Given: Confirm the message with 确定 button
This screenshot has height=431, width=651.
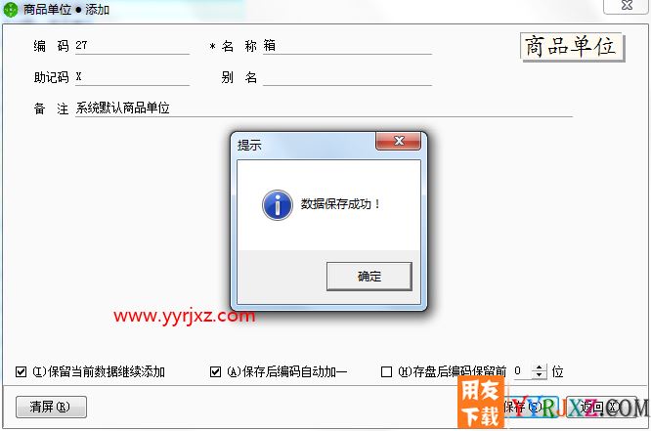Looking at the screenshot, I should (x=369, y=277).
